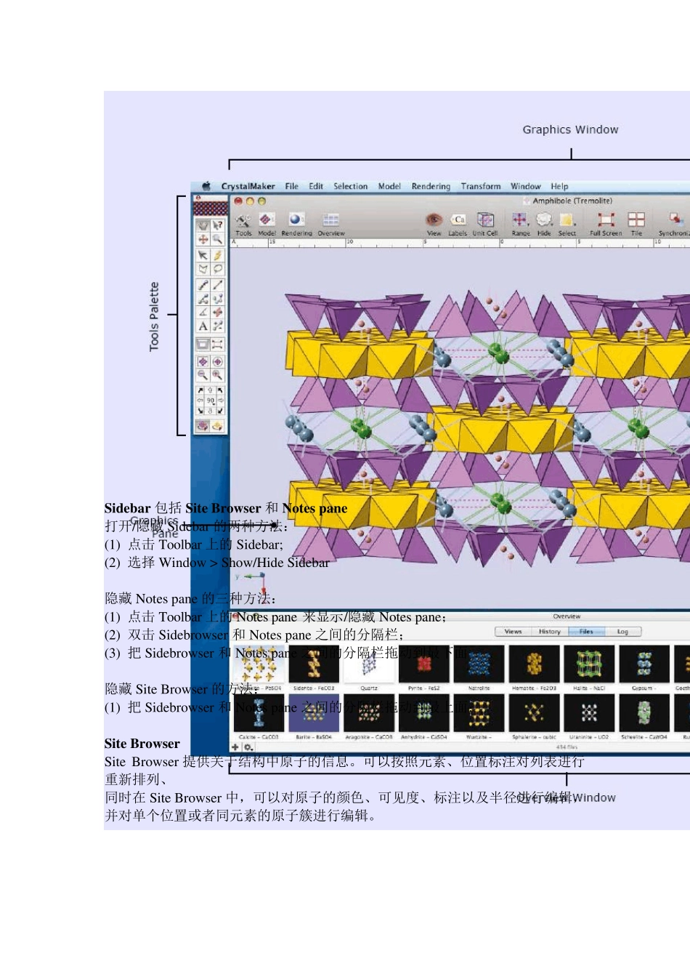Click the rotate left arrow in palette

tap(200, 401)
